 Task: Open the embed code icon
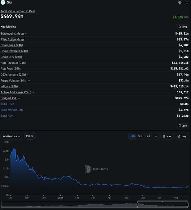click(149, 136)
